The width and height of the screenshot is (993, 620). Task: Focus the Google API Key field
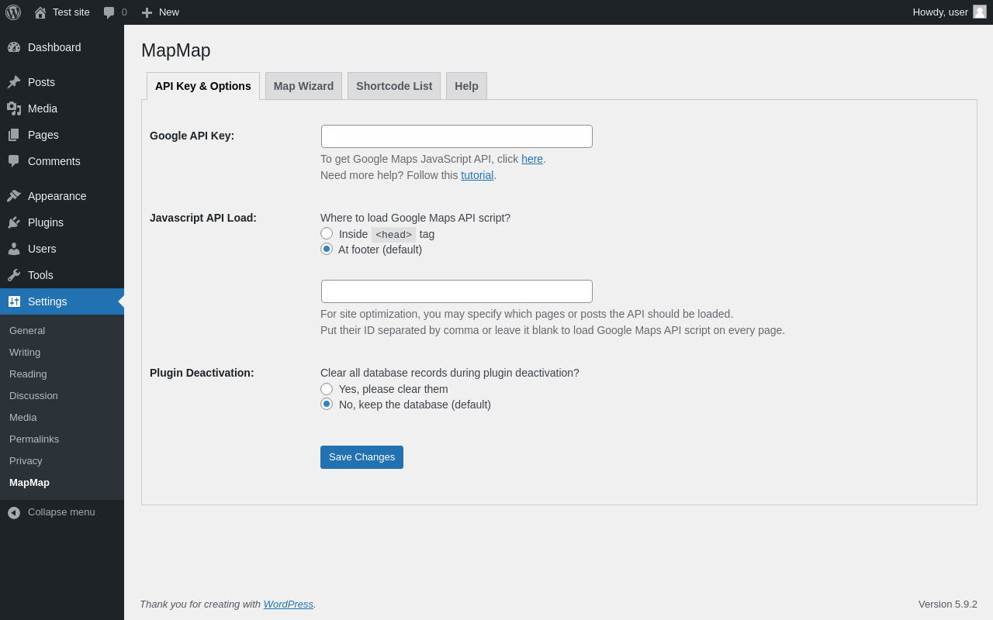(457, 136)
